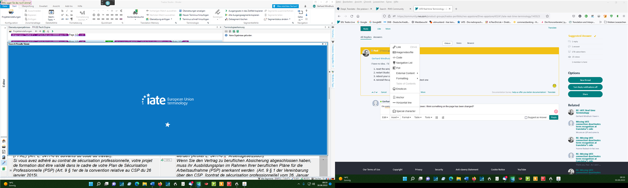Click the green Reply button in the editor

[554, 117]
